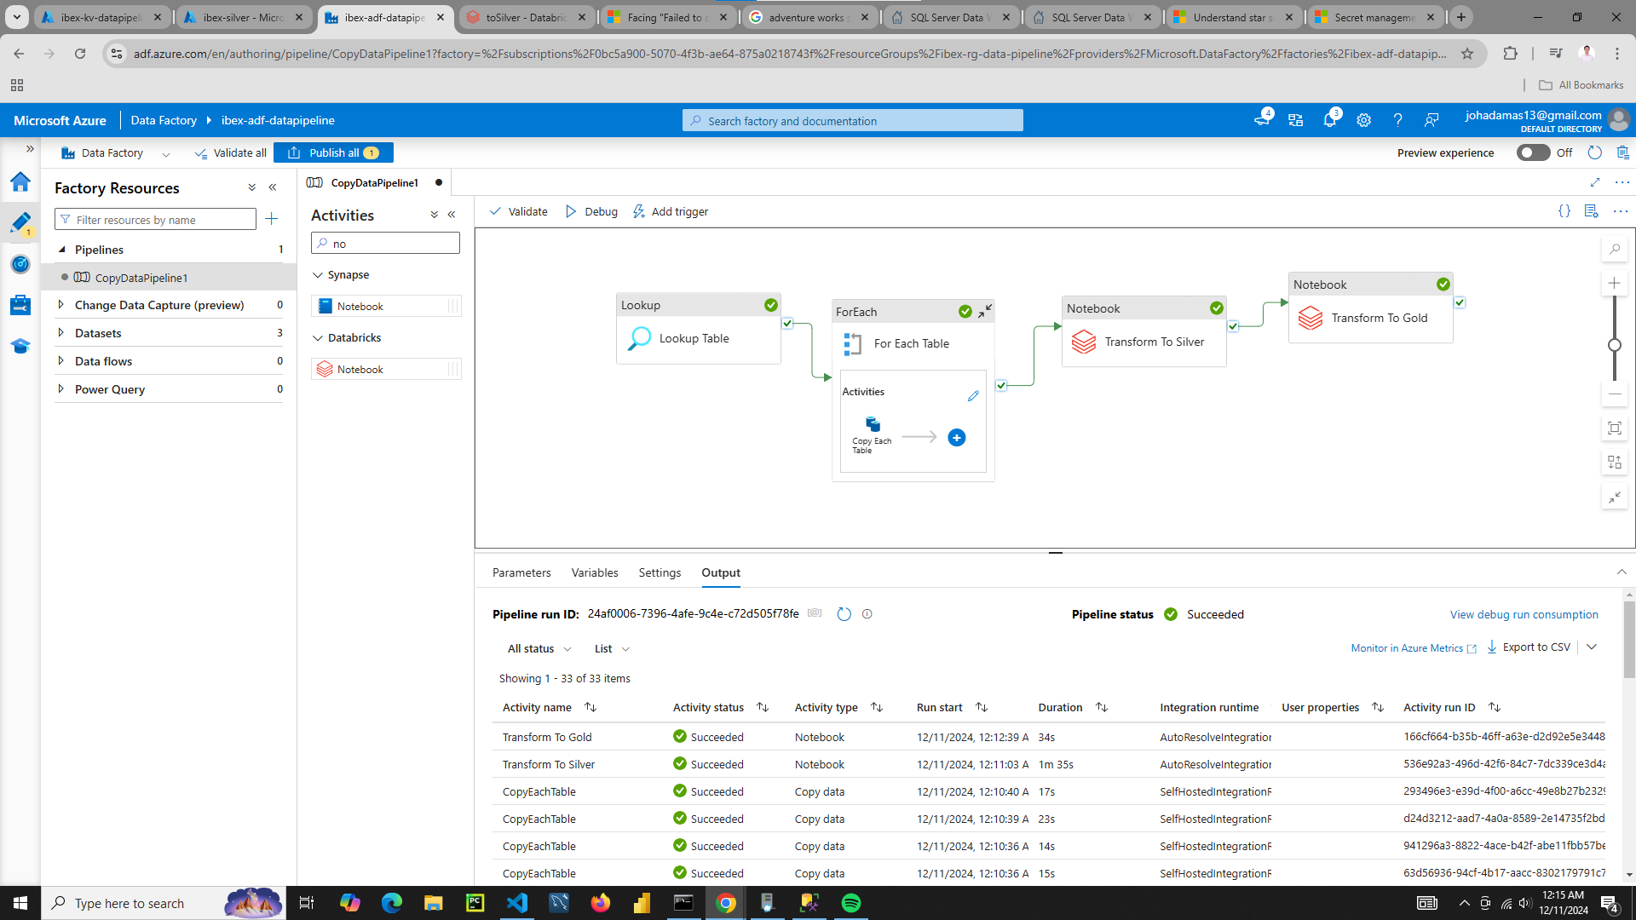Zoom in canvas with plus icon

point(1615,283)
